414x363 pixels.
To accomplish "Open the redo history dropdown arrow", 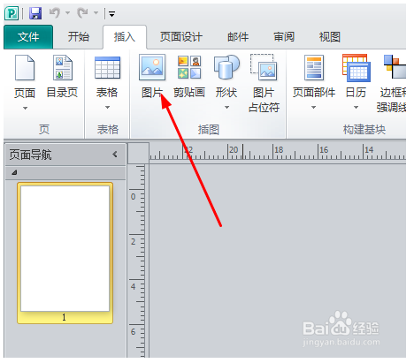I will [96, 13].
